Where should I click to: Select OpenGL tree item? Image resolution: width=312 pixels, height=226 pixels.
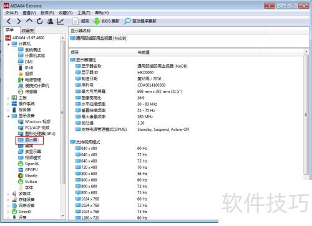pyautogui.click(x=29, y=164)
